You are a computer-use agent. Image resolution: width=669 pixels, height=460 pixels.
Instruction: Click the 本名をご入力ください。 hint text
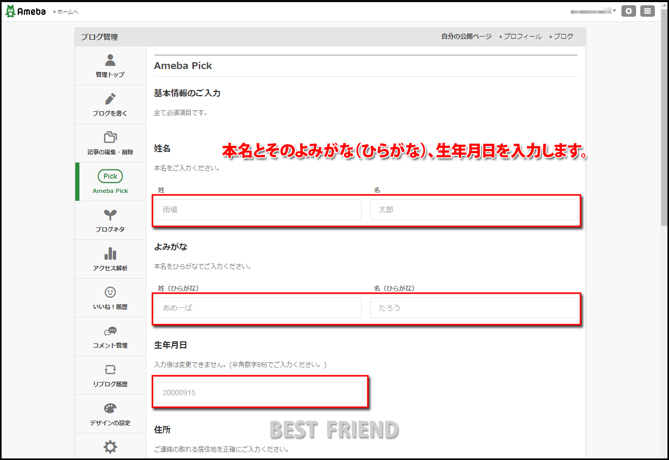[187, 168]
